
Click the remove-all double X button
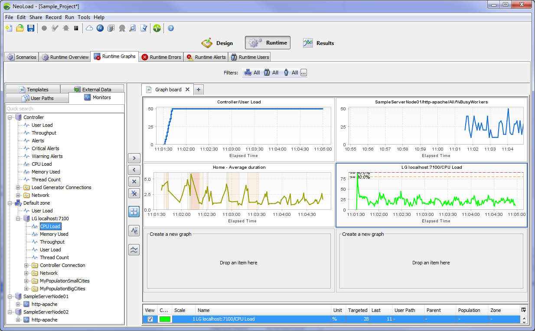pyautogui.click(x=134, y=193)
